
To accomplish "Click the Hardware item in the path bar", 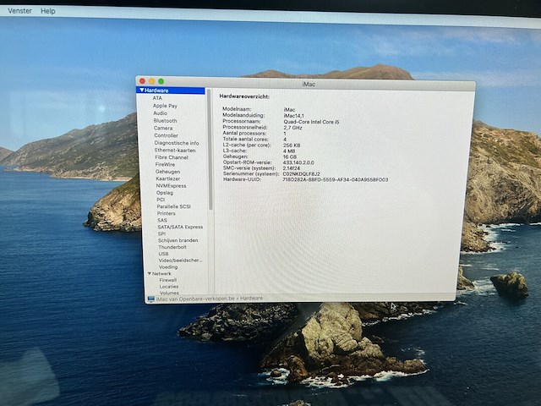I will pyautogui.click(x=250, y=299).
